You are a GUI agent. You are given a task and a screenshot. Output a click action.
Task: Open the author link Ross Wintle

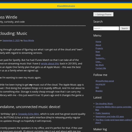tap(29, 41)
